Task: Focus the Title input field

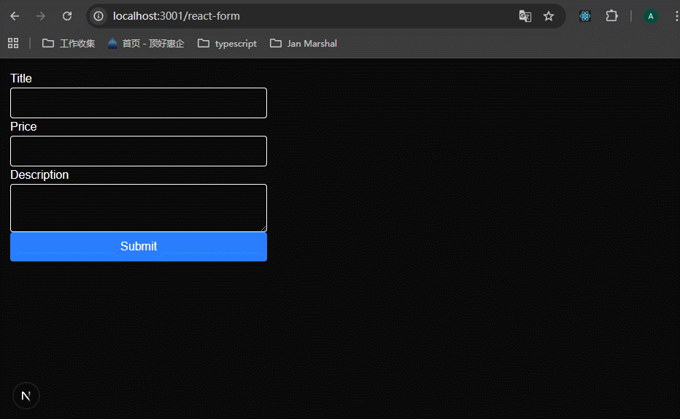Action: 139,103
